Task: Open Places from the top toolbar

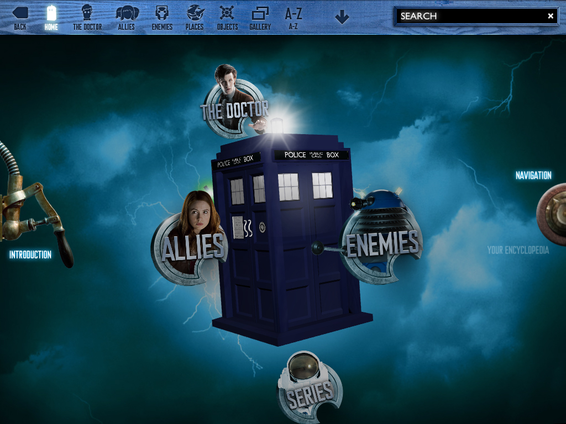Action: click(195, 18)
